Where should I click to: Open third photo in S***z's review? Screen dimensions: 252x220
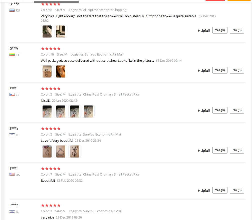75,151
